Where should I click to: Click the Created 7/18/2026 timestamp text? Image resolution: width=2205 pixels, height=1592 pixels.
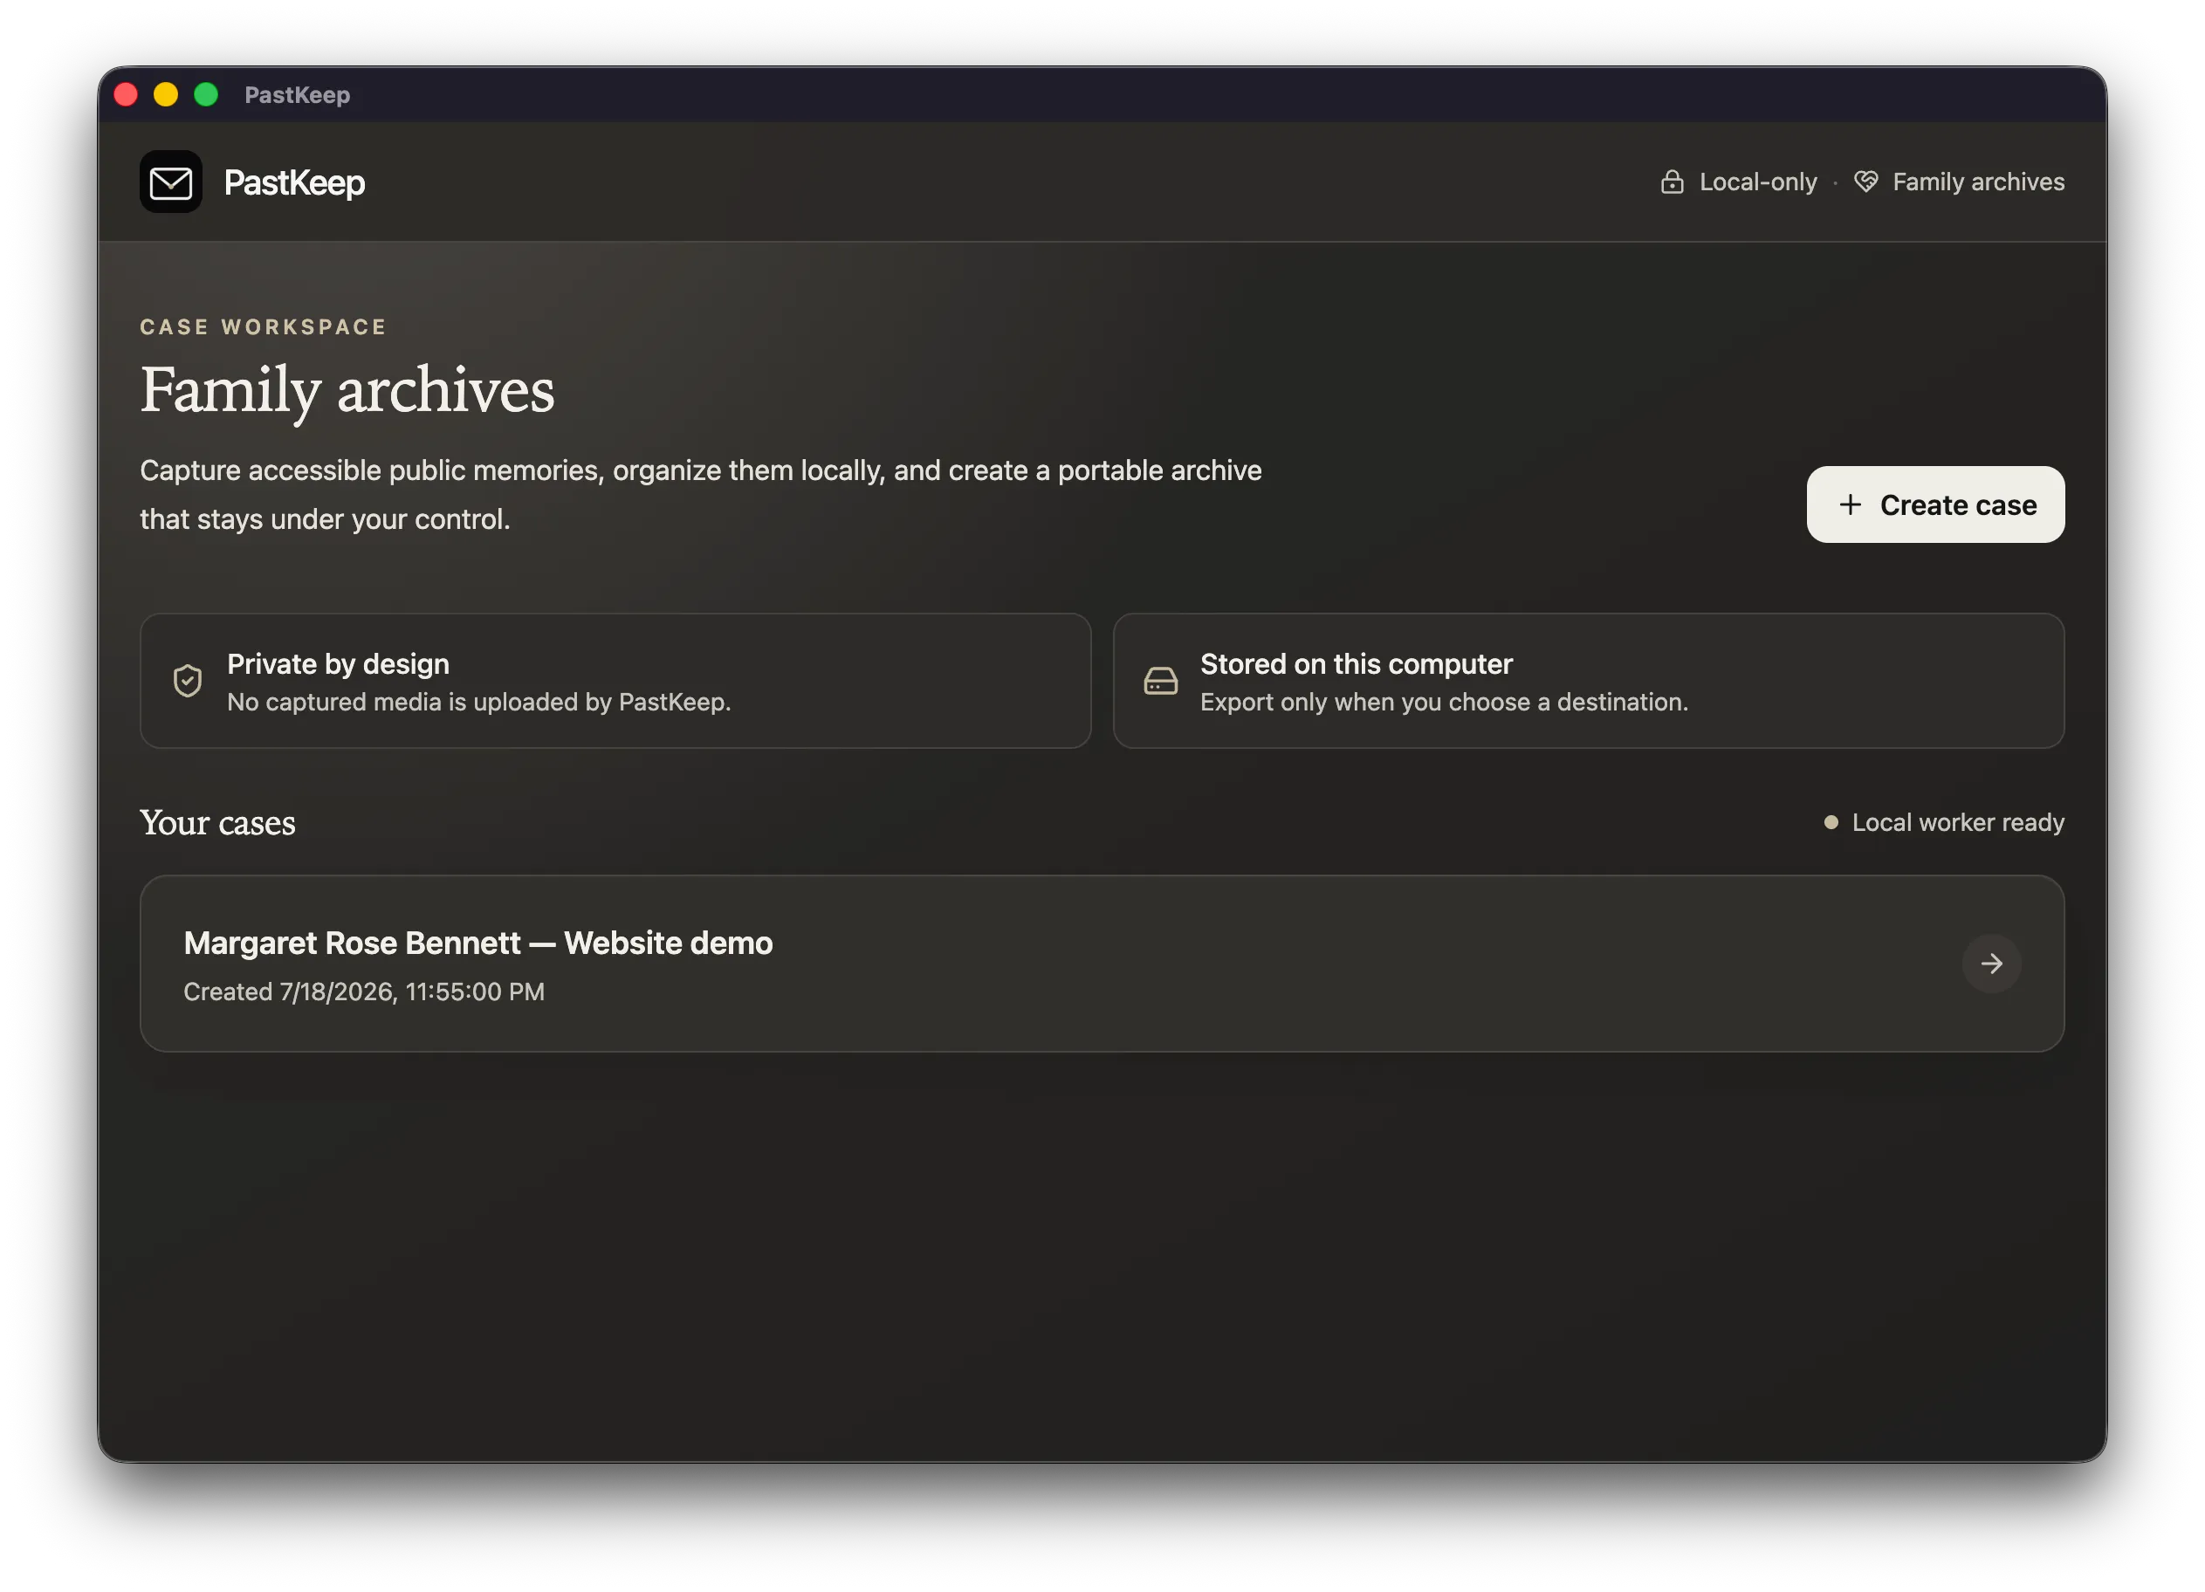[x=364, y=992]
